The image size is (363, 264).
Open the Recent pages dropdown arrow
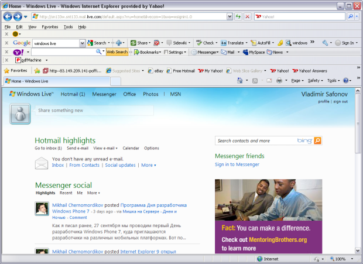25,16
